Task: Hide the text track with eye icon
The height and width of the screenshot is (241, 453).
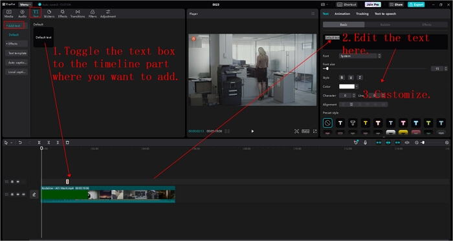Action: coord(18,182)
